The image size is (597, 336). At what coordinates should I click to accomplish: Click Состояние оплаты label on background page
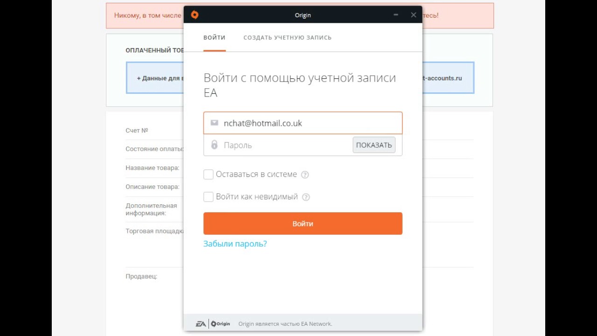coord(155,149)
